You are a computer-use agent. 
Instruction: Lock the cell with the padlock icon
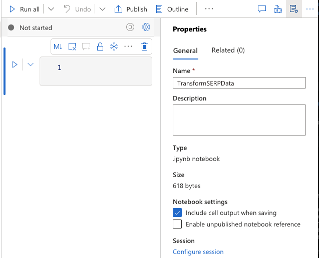100,46
